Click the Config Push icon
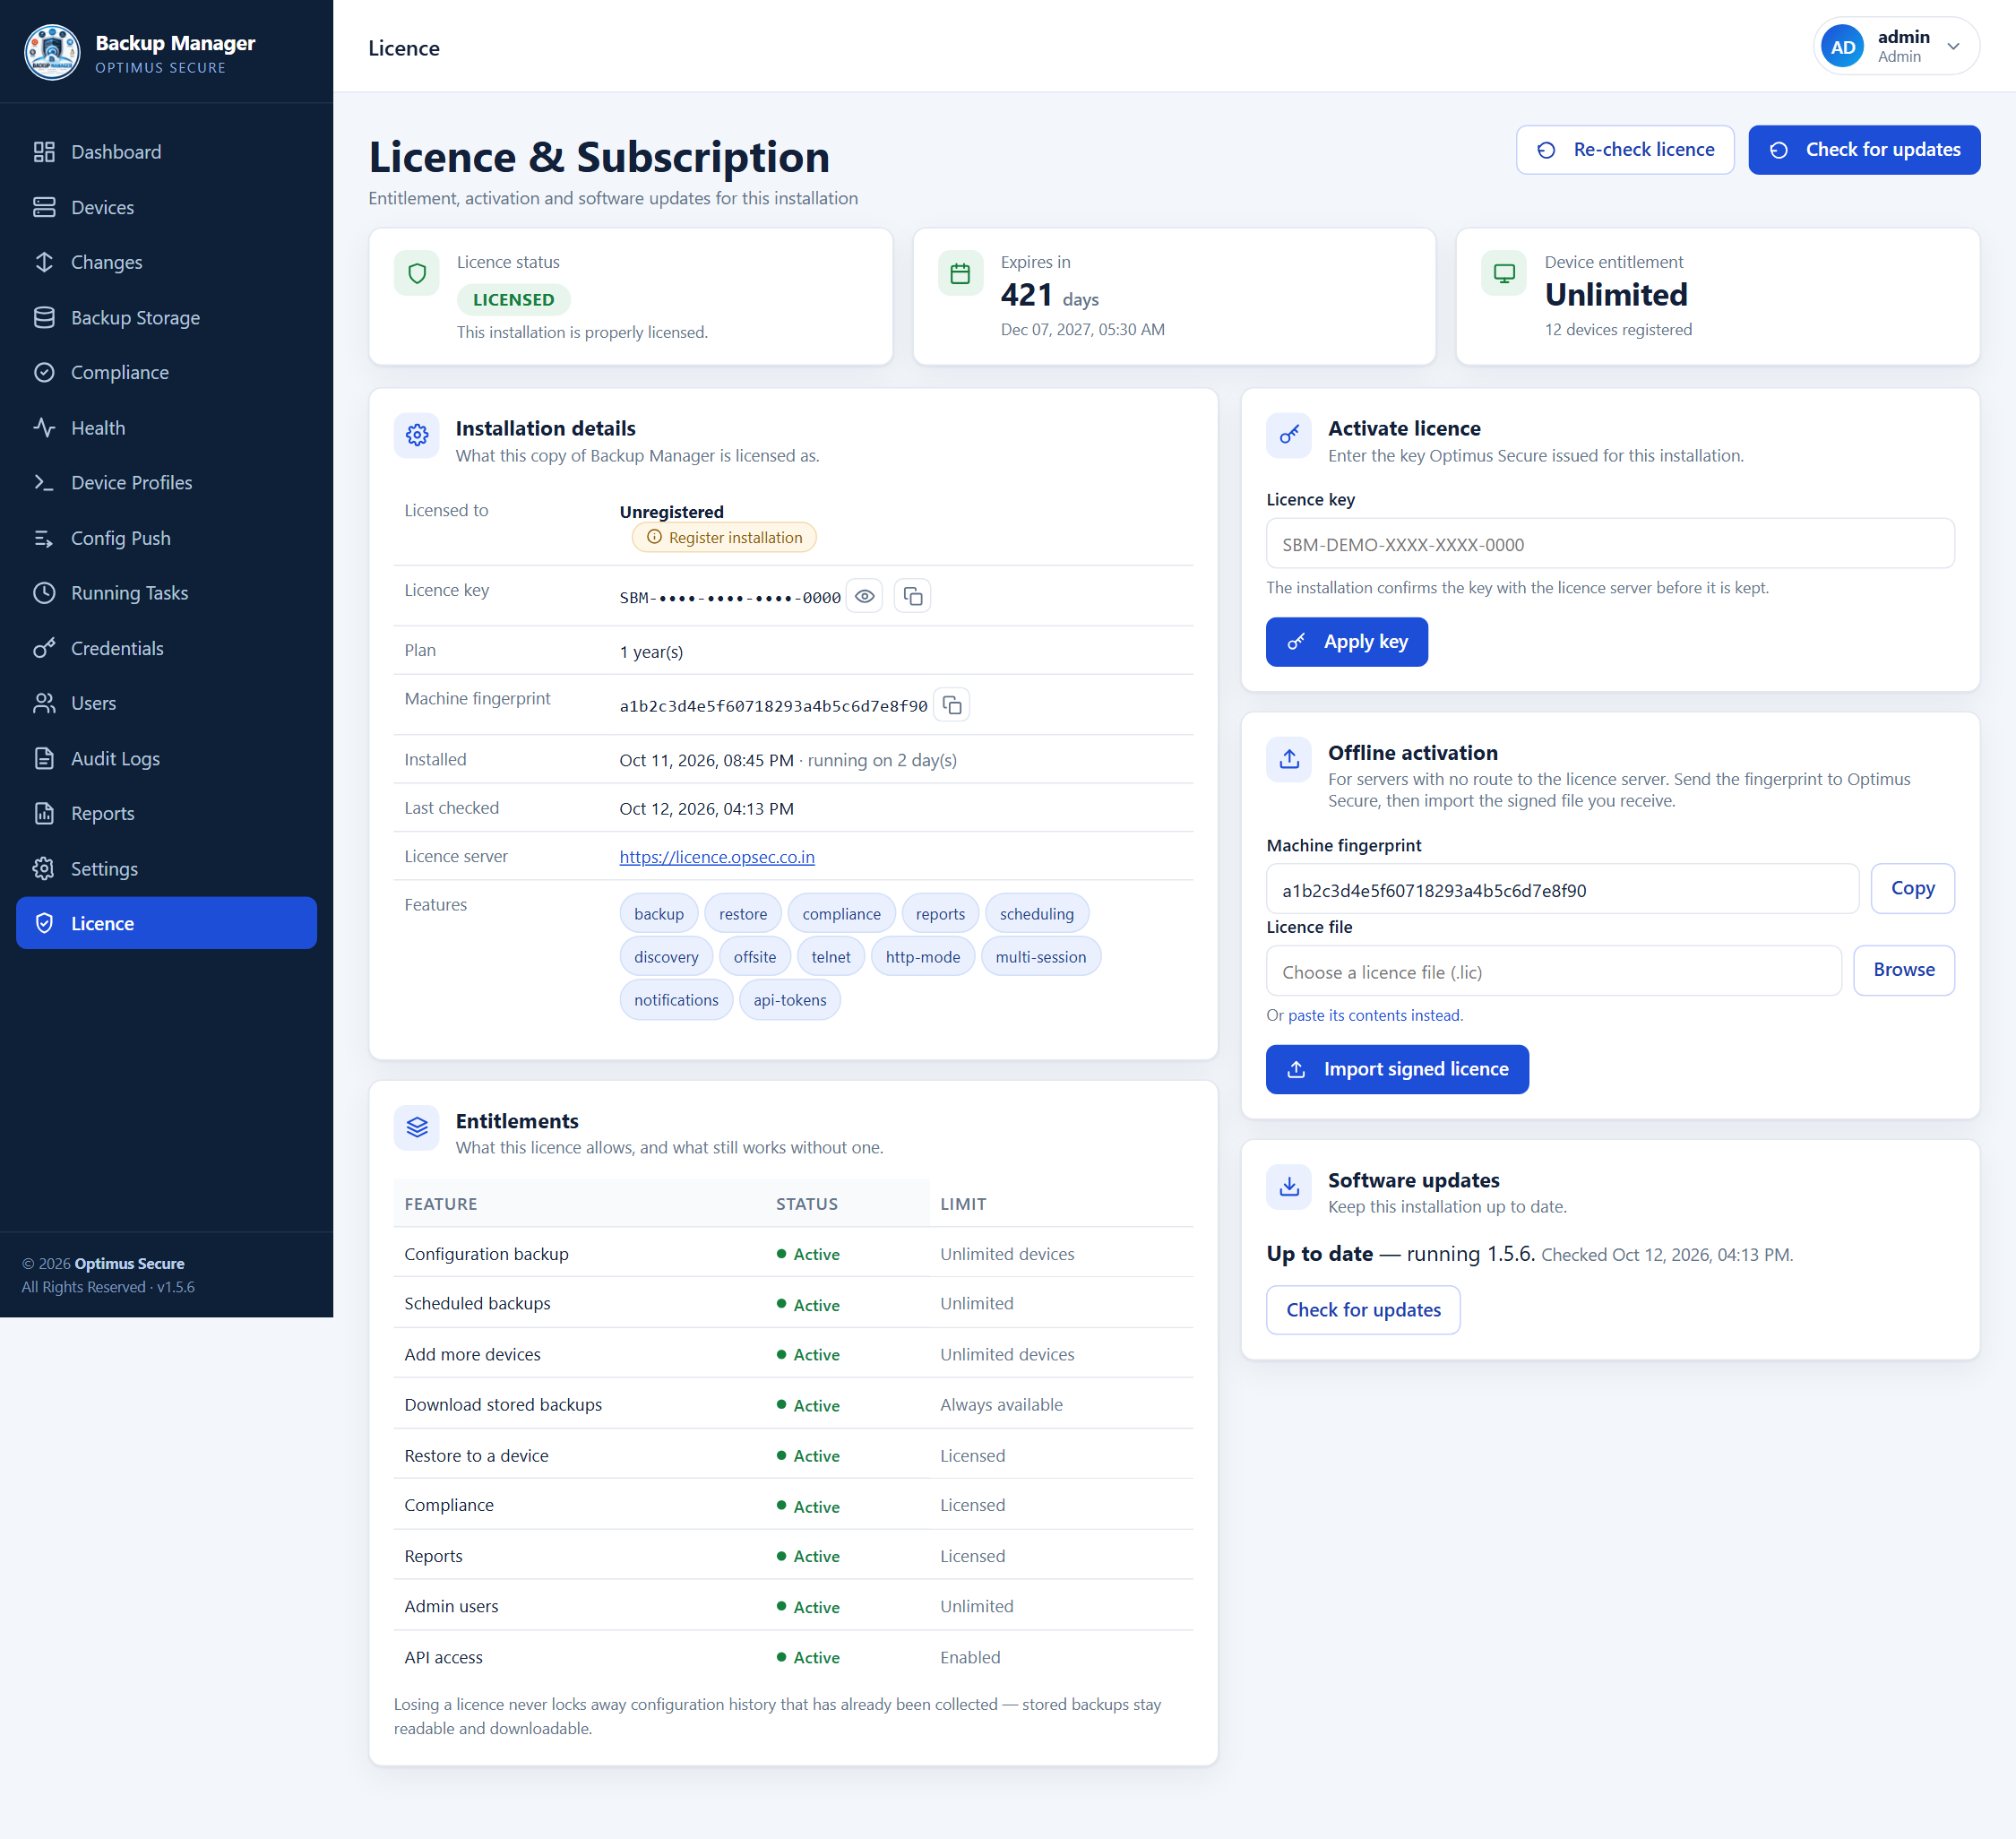Screen dimensions: 2016x1839 click(x=44, y=538)
